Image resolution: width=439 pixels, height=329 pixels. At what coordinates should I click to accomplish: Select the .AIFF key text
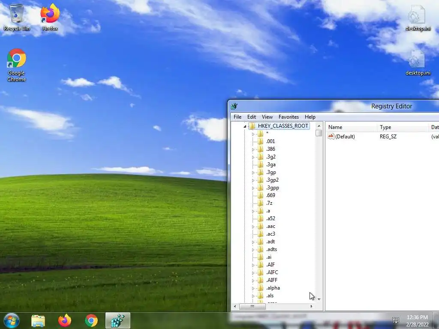coord(272,280)
